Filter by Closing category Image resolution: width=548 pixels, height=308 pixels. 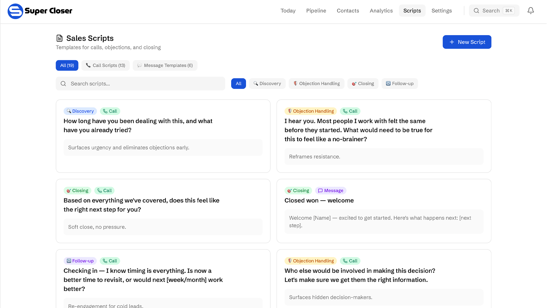[x=363, y=84]
